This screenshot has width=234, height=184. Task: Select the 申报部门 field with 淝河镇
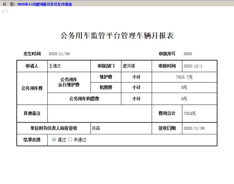[136, 66]
